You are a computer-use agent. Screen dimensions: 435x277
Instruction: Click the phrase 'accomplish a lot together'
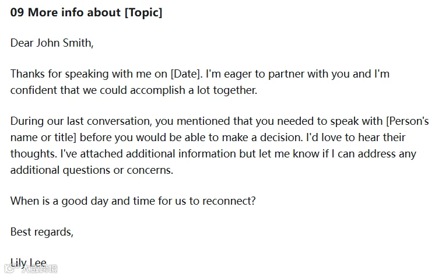[193, 90]
